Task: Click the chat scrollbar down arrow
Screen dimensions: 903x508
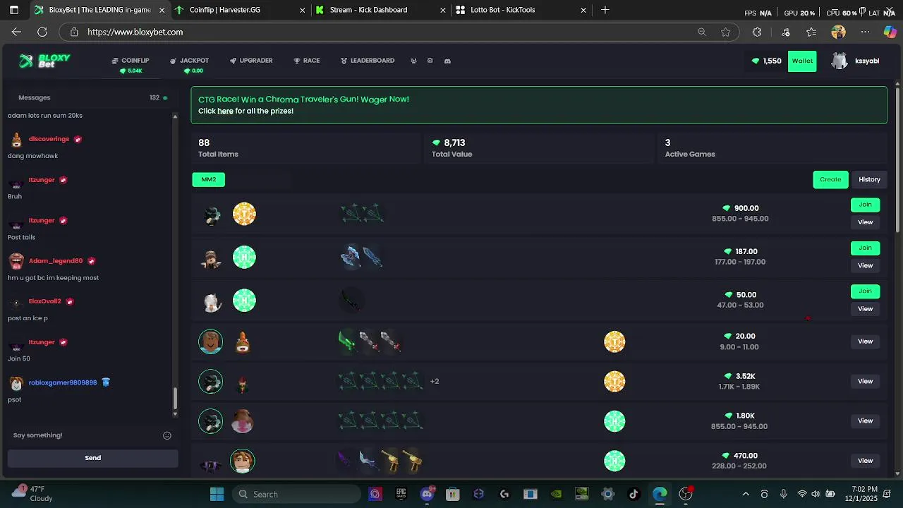Action: 176,415
